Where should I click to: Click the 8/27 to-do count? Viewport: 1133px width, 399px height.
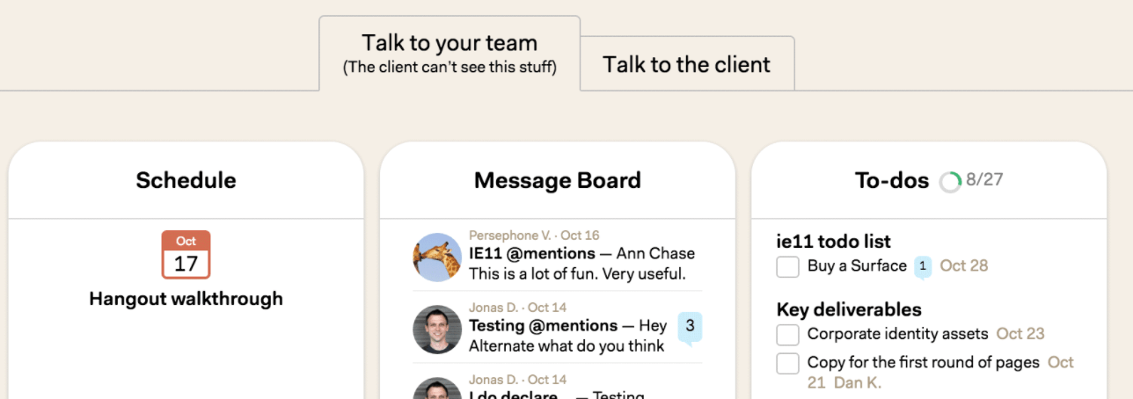(x=984, y=180)
